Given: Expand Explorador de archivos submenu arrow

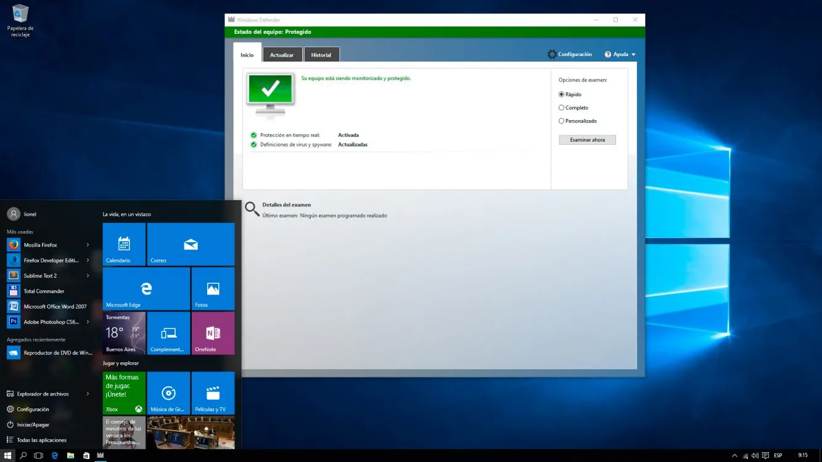Looking at the screenshot, I should [88, 394].
